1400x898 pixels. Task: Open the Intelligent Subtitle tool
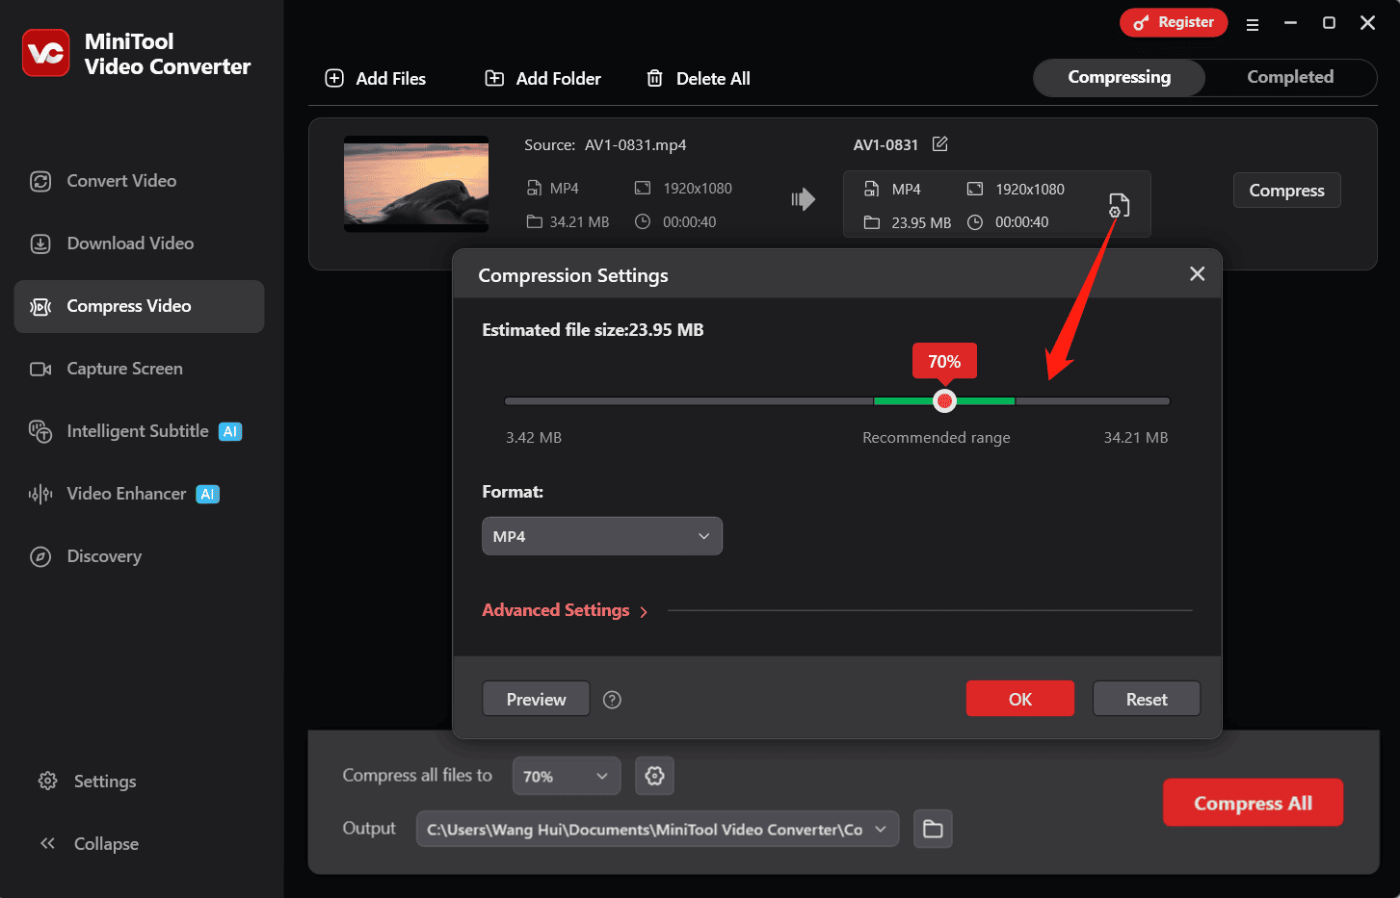pyautogui.click(x=140, y=431)
